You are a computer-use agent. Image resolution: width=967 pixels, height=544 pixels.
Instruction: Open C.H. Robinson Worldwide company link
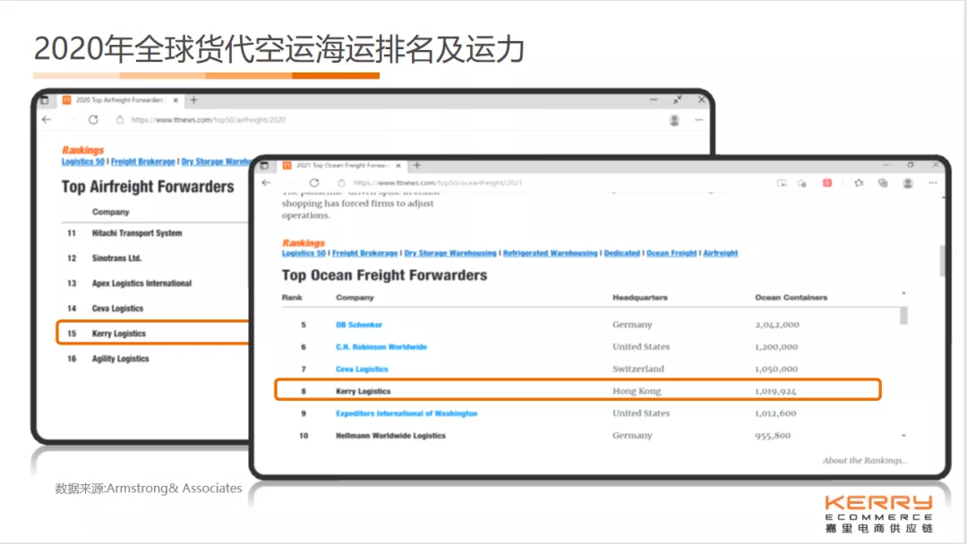pos(381,347)
